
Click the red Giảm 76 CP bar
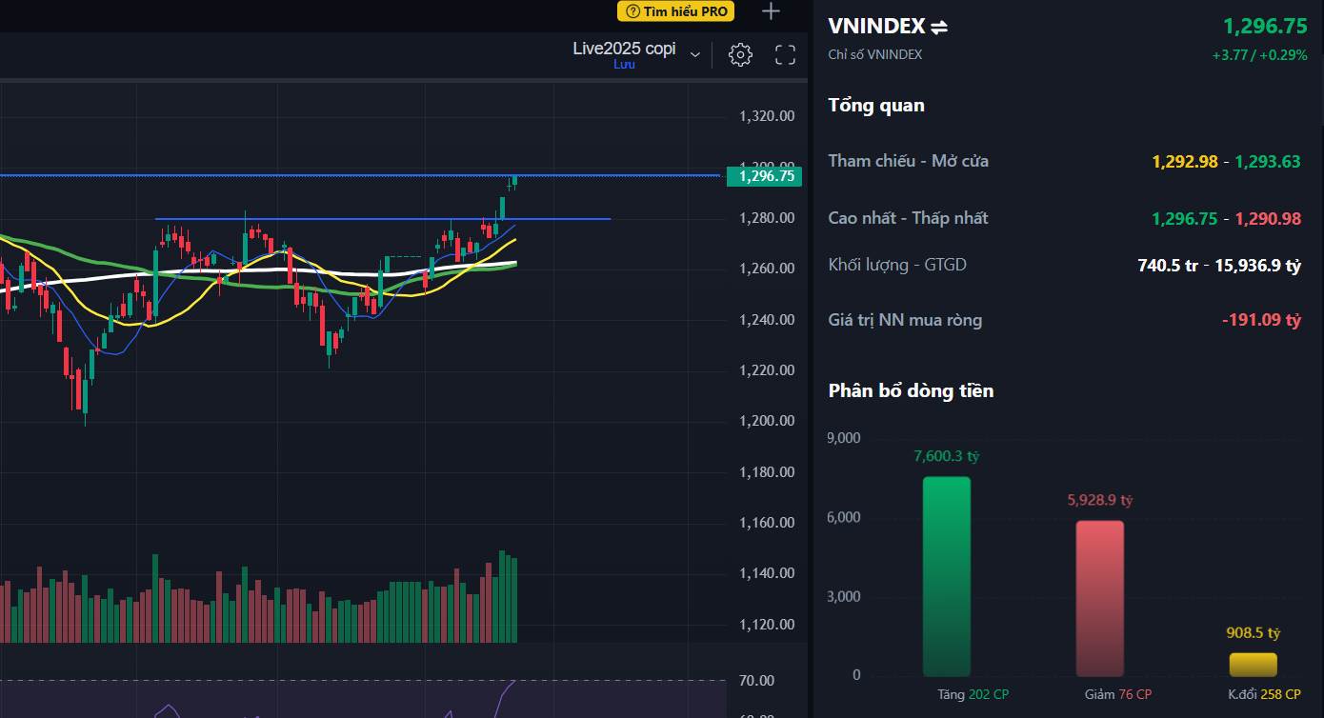(1100, 598)
